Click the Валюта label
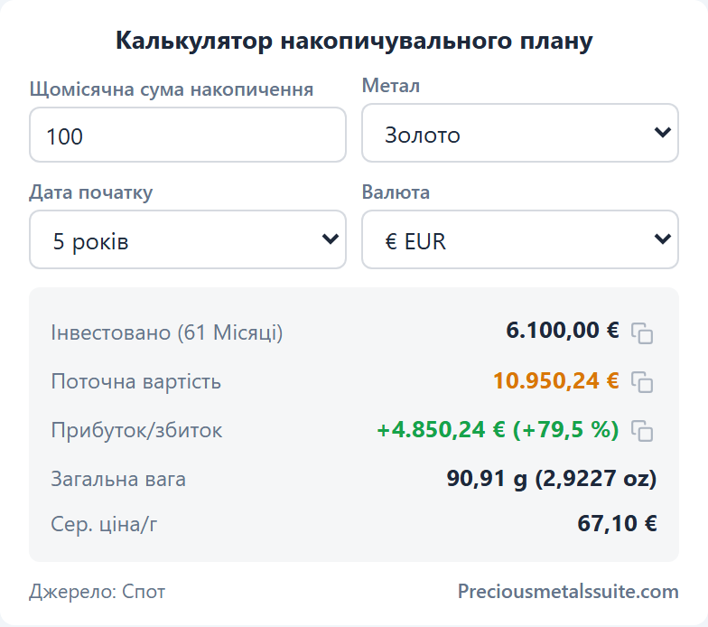Viewport: 708px width, 627px height. pos(396,192)
